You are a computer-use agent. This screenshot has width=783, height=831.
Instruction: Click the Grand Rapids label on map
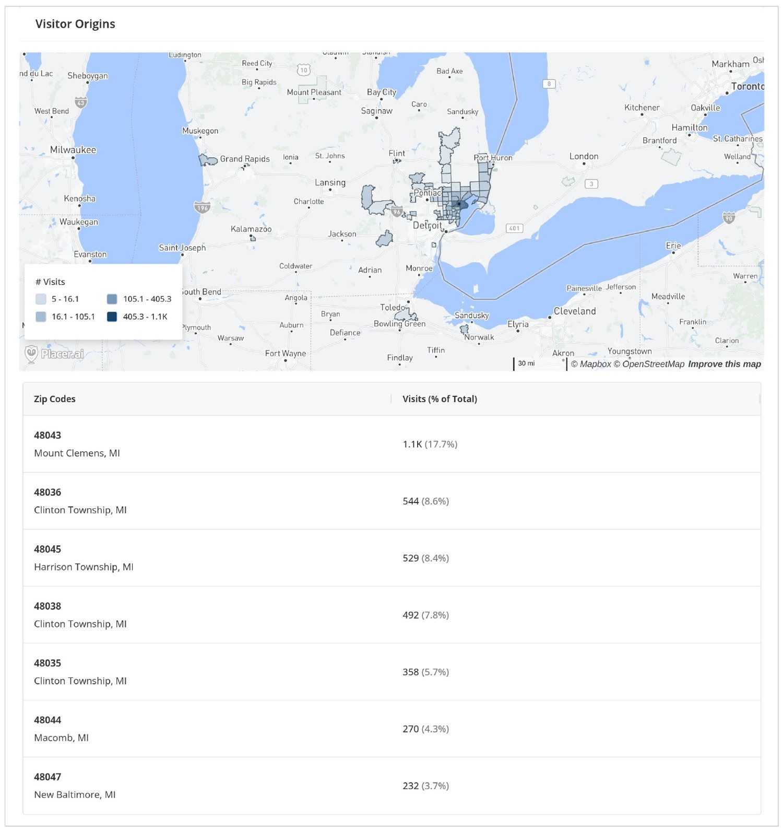(245, 159)
